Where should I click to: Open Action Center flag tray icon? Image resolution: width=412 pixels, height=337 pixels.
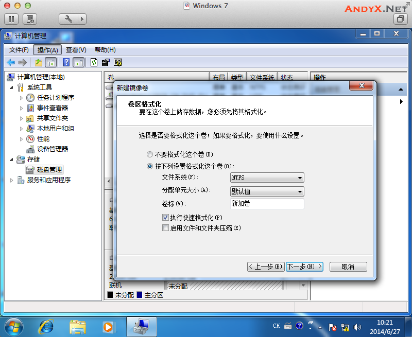[x=332, y=327]
